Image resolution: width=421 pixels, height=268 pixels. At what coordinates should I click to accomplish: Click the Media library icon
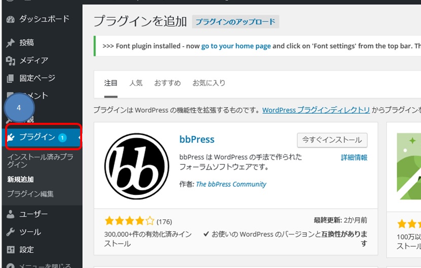pos(11,60)
